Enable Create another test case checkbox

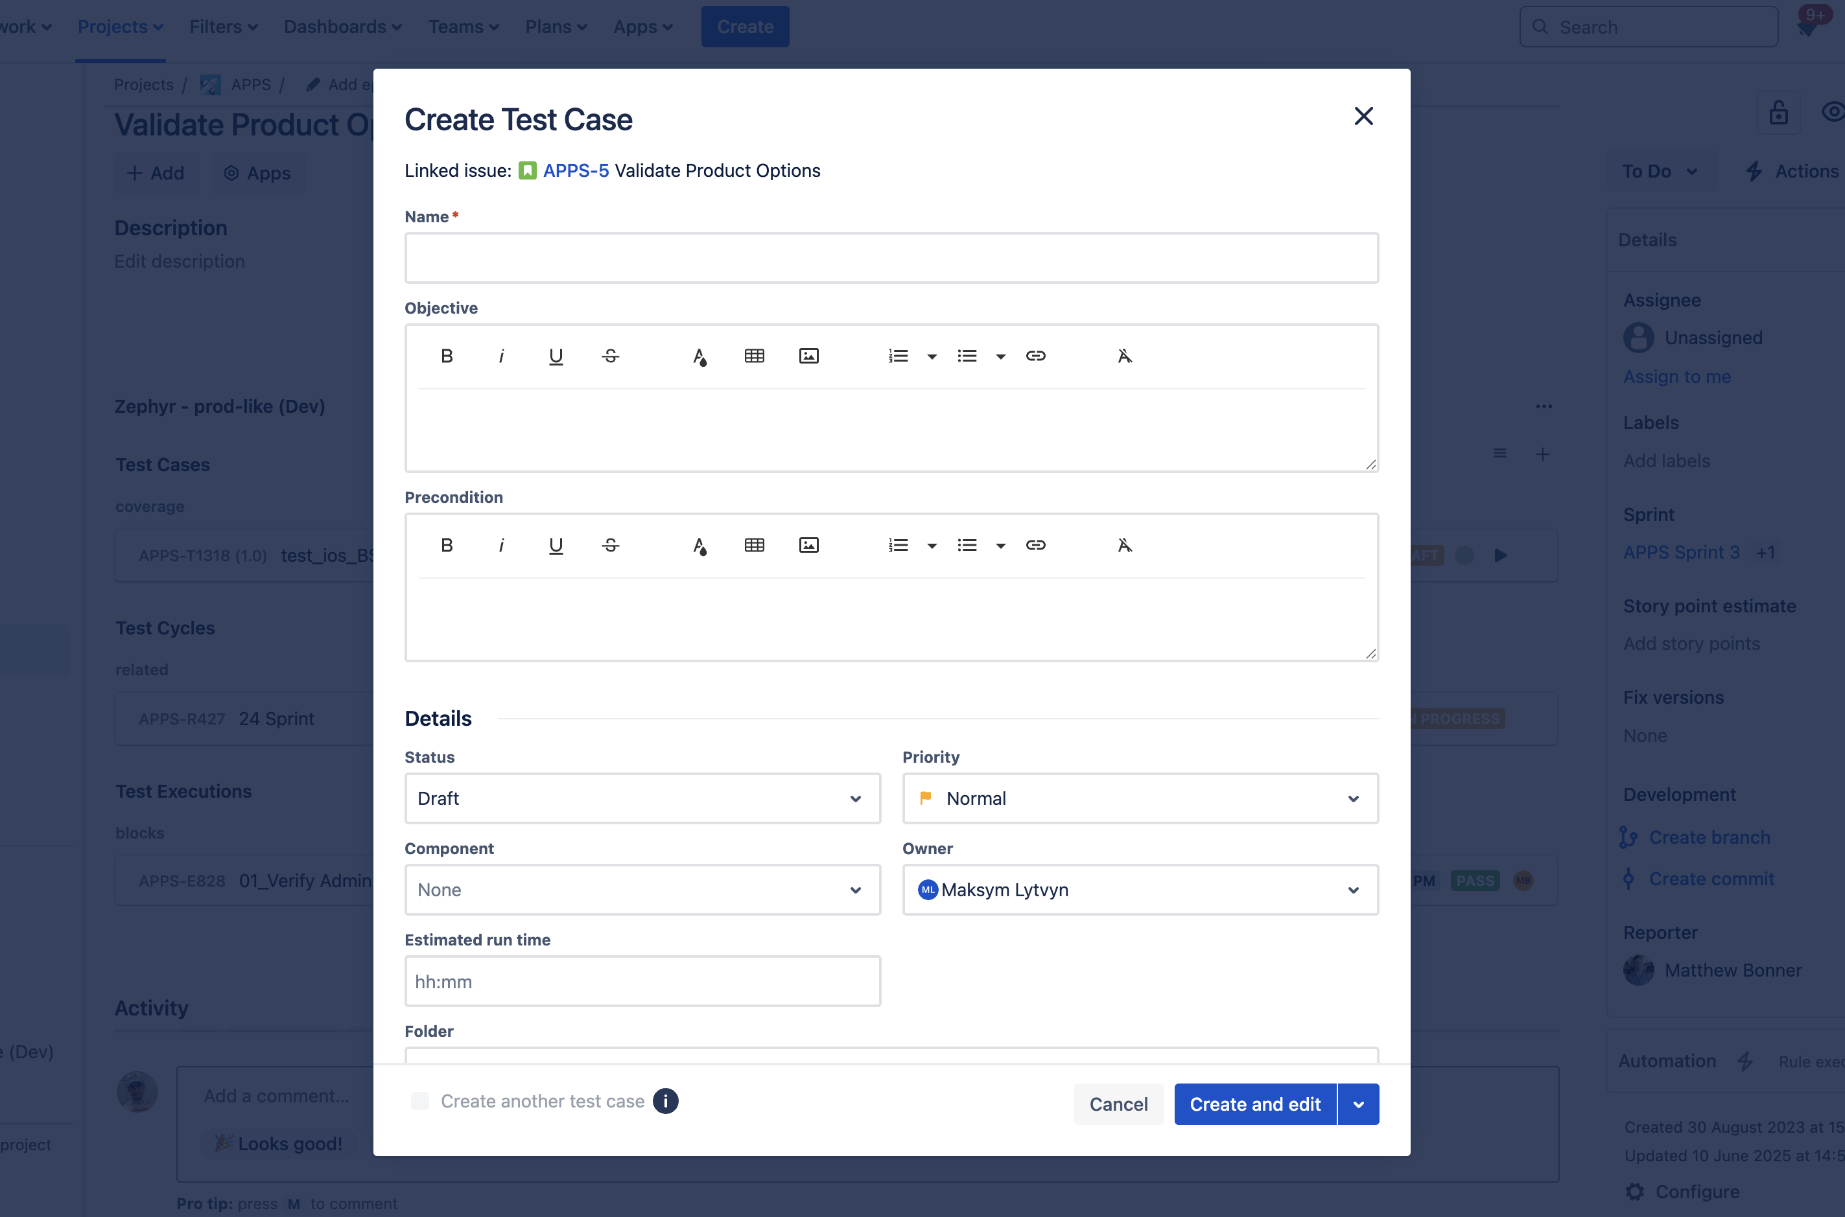pyautogui.click(x=420, y=1100)
